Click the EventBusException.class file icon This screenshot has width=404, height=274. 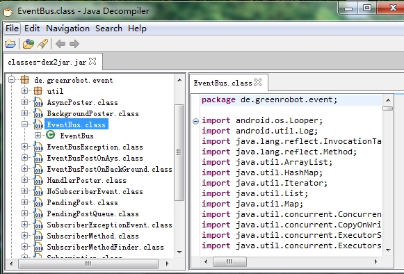click(x=38, y=147)
